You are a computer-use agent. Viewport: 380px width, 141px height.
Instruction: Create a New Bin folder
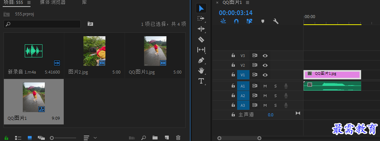[155, 138]
